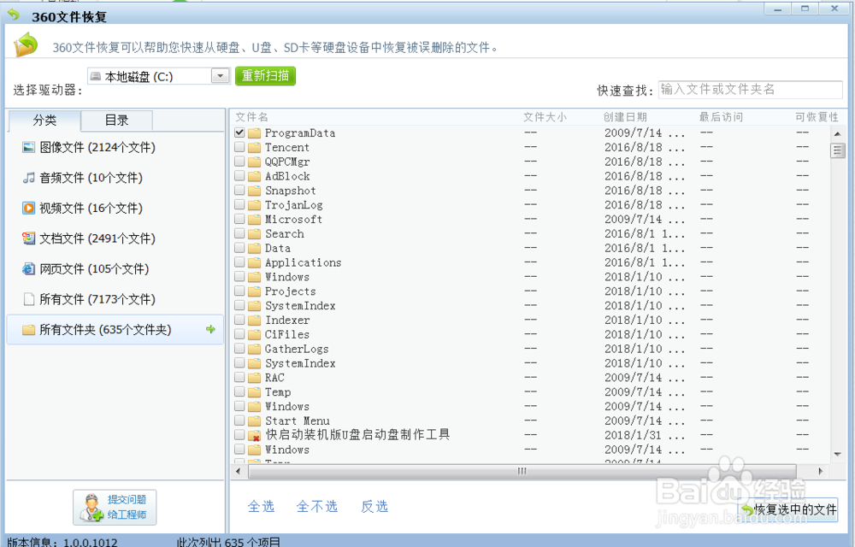The image size is (855, 547).
Task: Select the Data folder name
Action: click(278, 249)
